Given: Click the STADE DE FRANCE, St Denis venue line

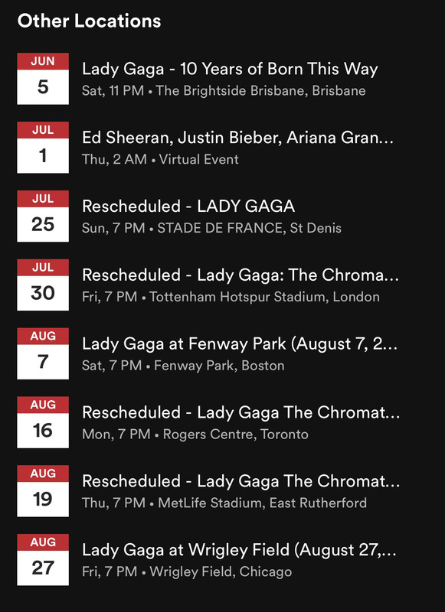Looking at the screenshot, I should pyautogui.click(x=211, y=228).
